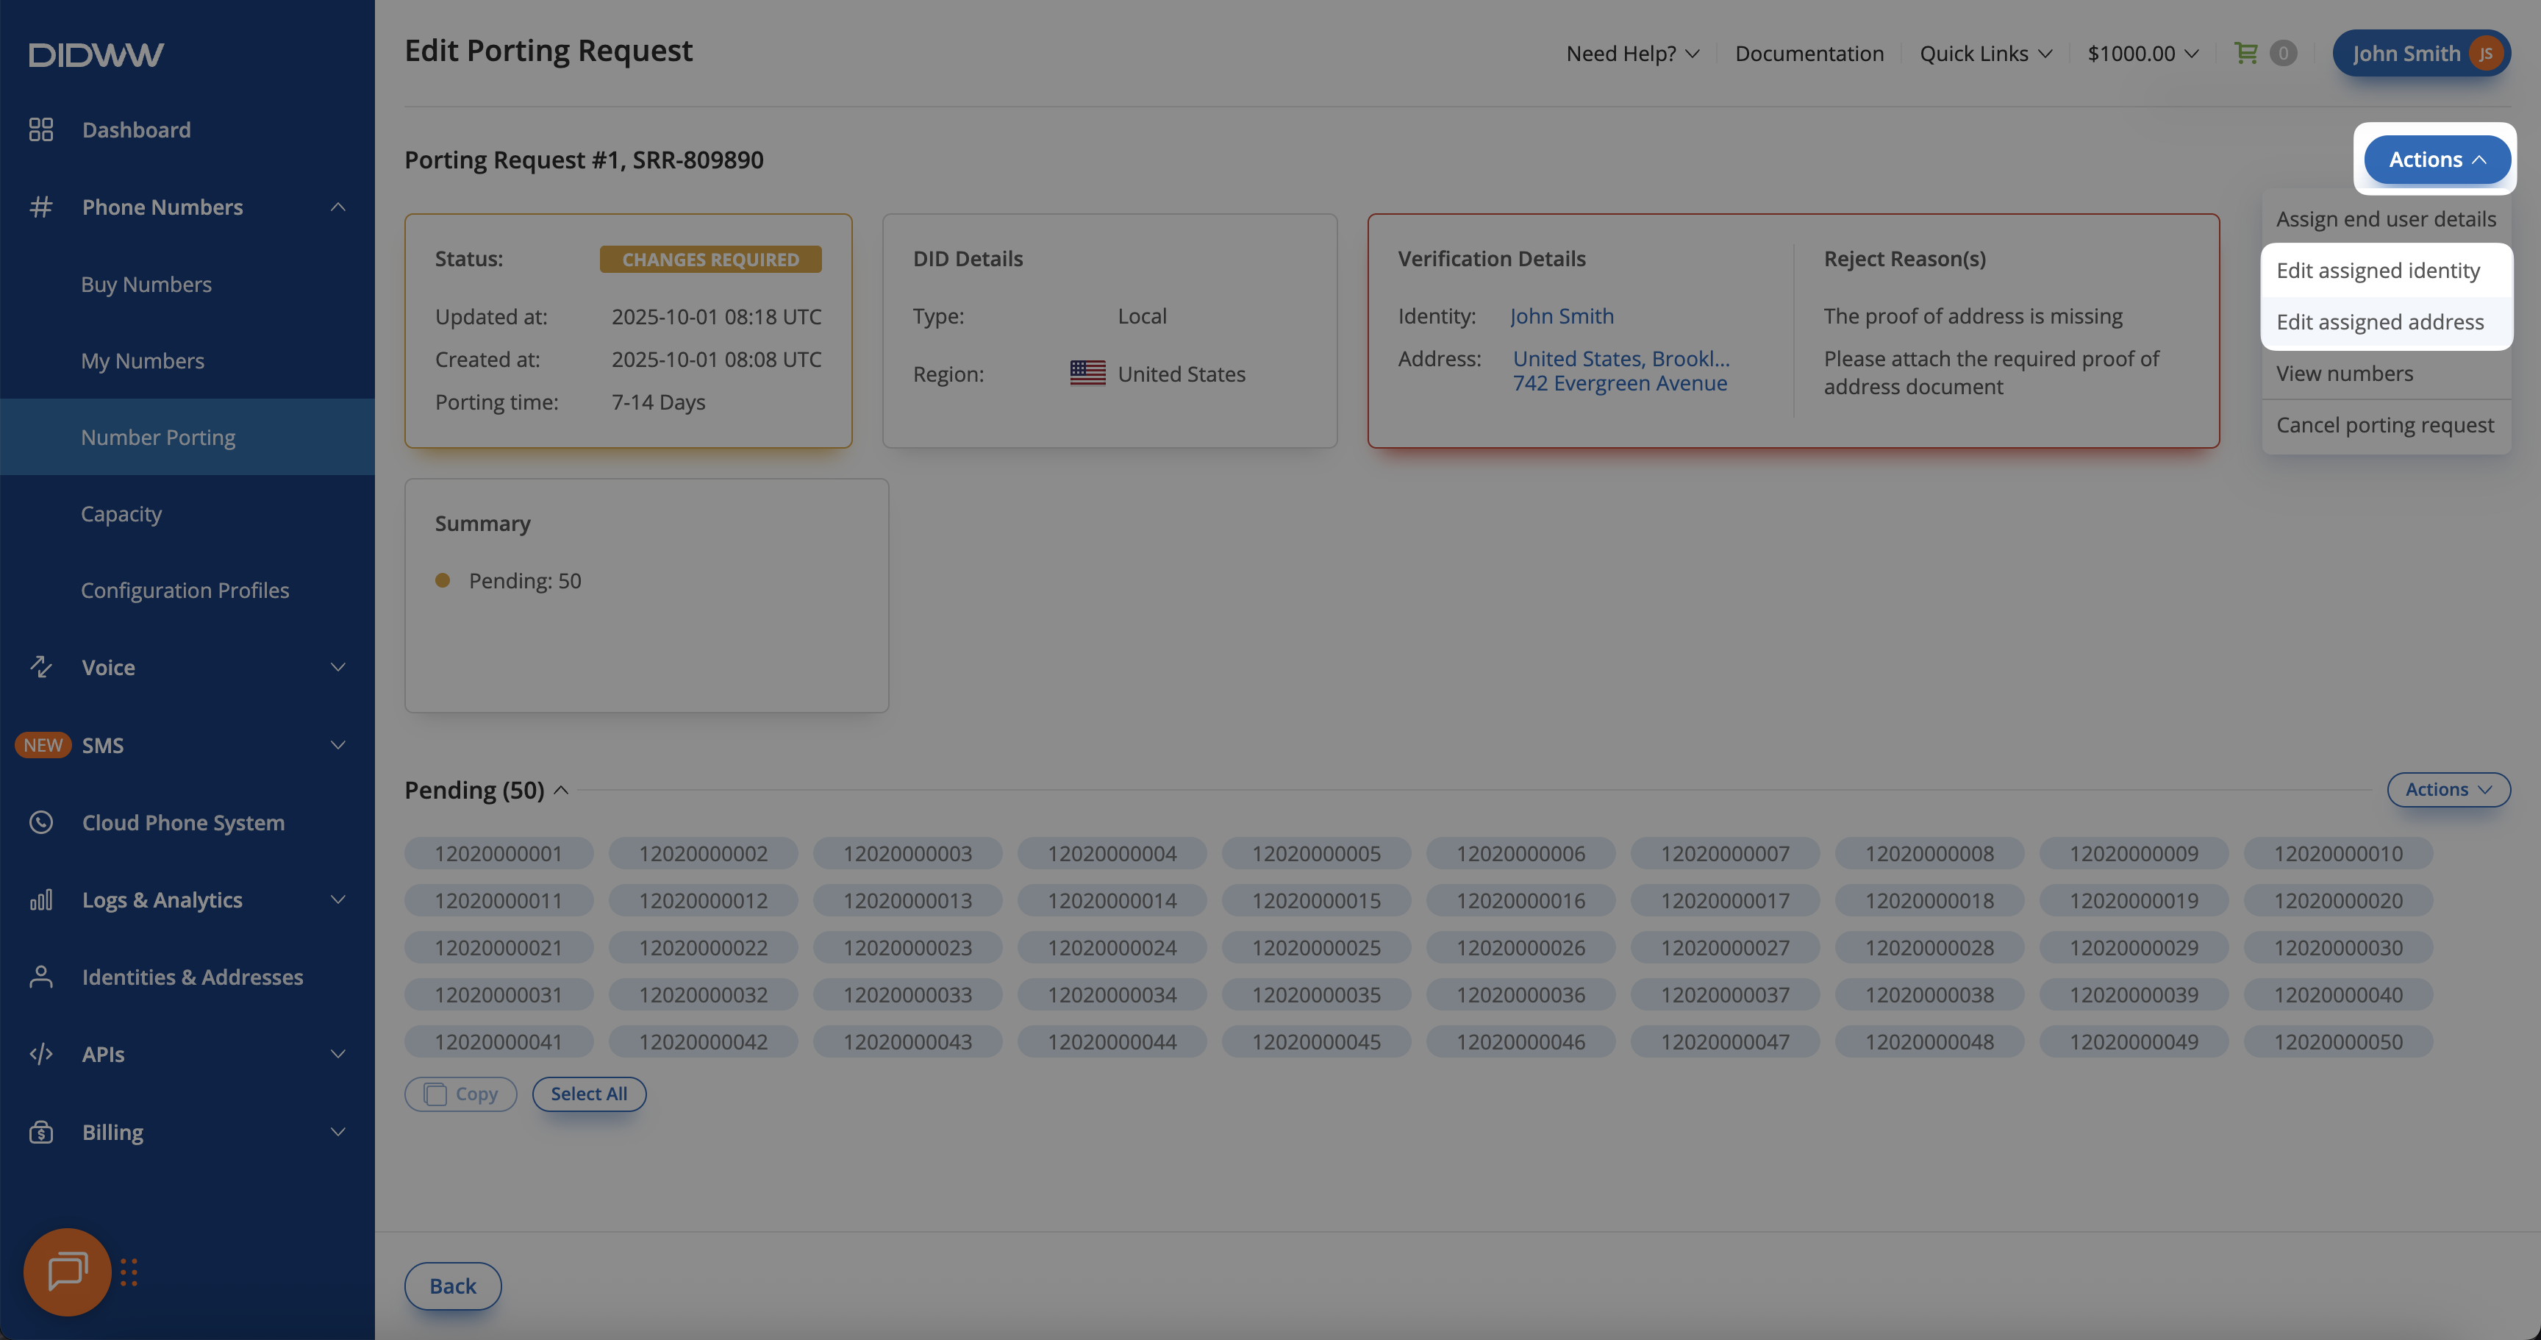2541x1340 pixels.
Task: Select phone number chip 12020000001
Action: pos(498,854)
